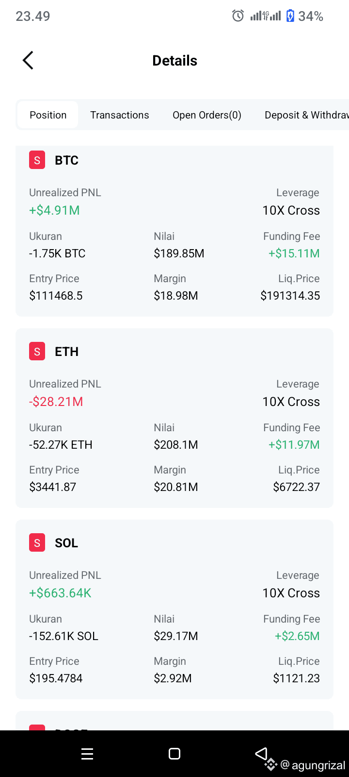Switch to the Transactions tab
Screen dimensions: 349x777
tap(120, 115)
